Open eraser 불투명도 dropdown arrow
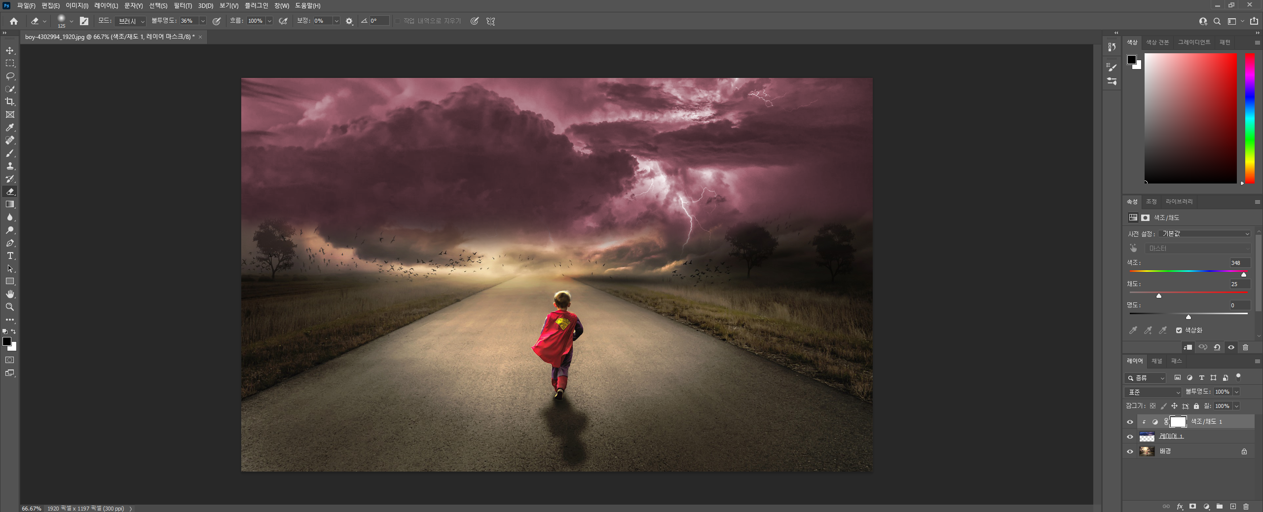The width and height of the screenshot is (1263, 512). 203,21
